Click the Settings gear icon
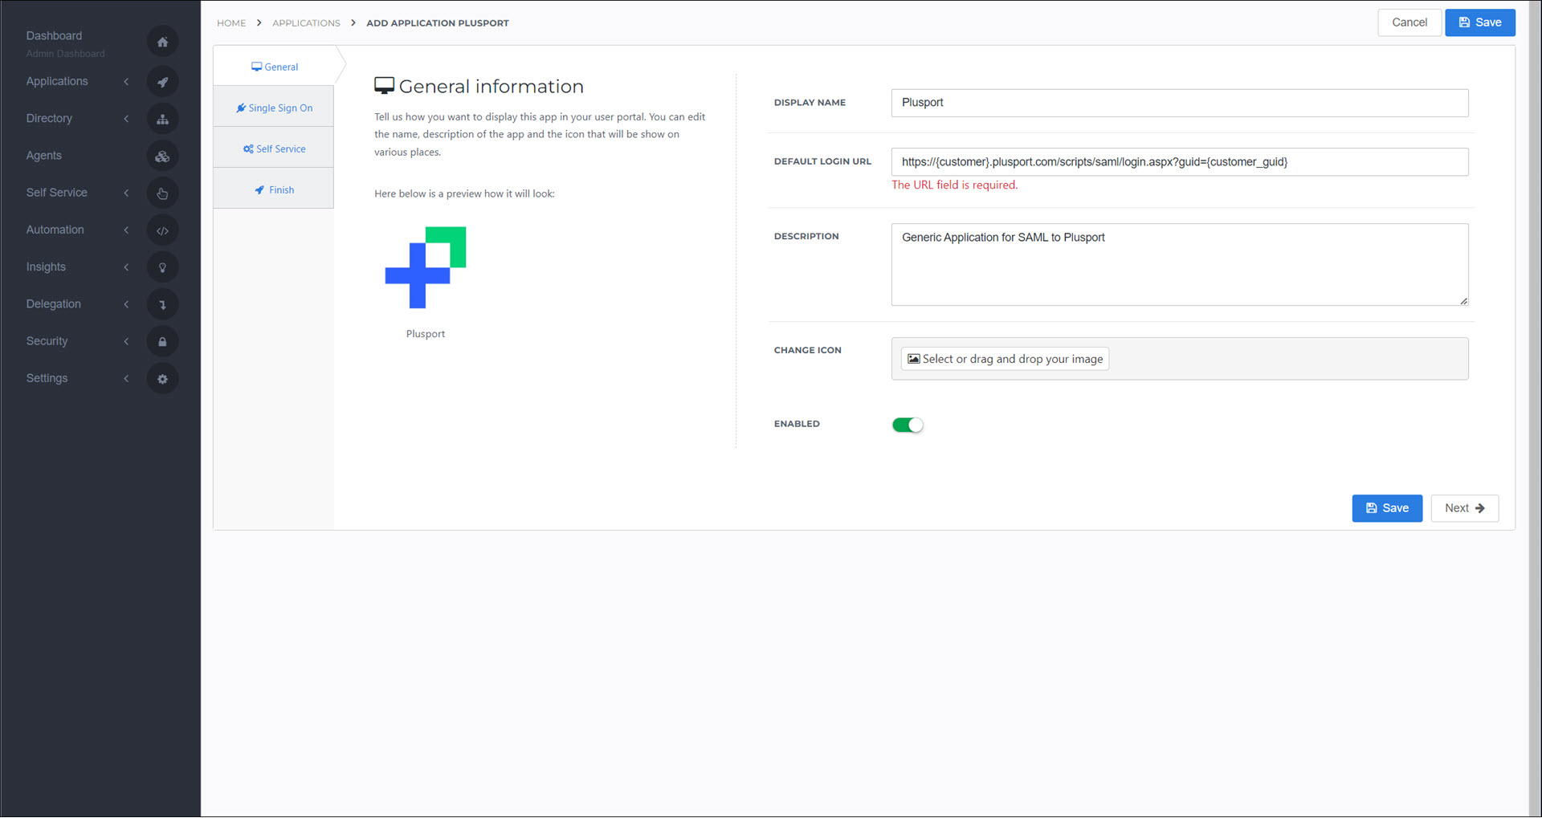 pyautogui.click(x=162, y=379)
